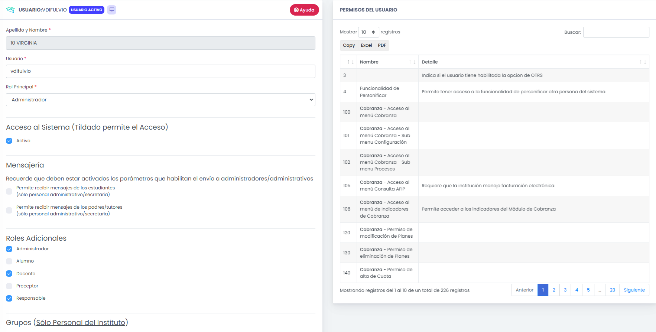Go to page 5 of permissions
The height and width of the screenshot is (332, 656).
[588, 290]
